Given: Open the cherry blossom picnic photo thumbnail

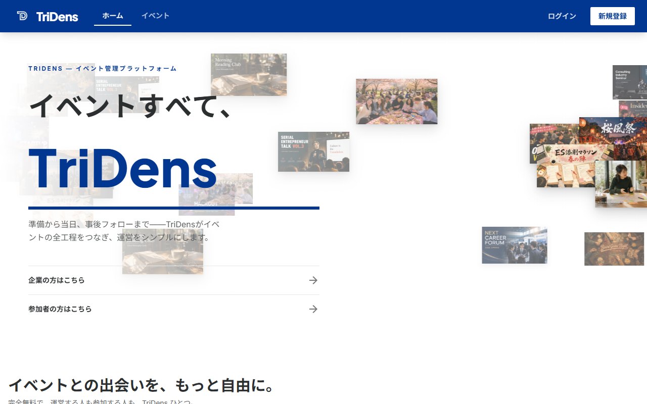Looking at the screenshot, I should pos(397,102).
